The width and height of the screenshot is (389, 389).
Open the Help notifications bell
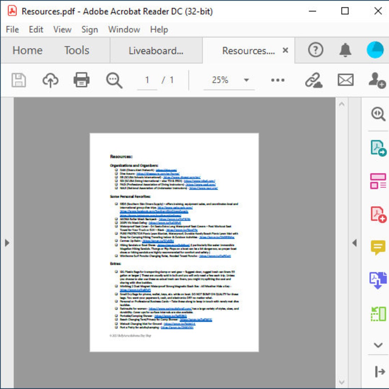coord(345,50)
